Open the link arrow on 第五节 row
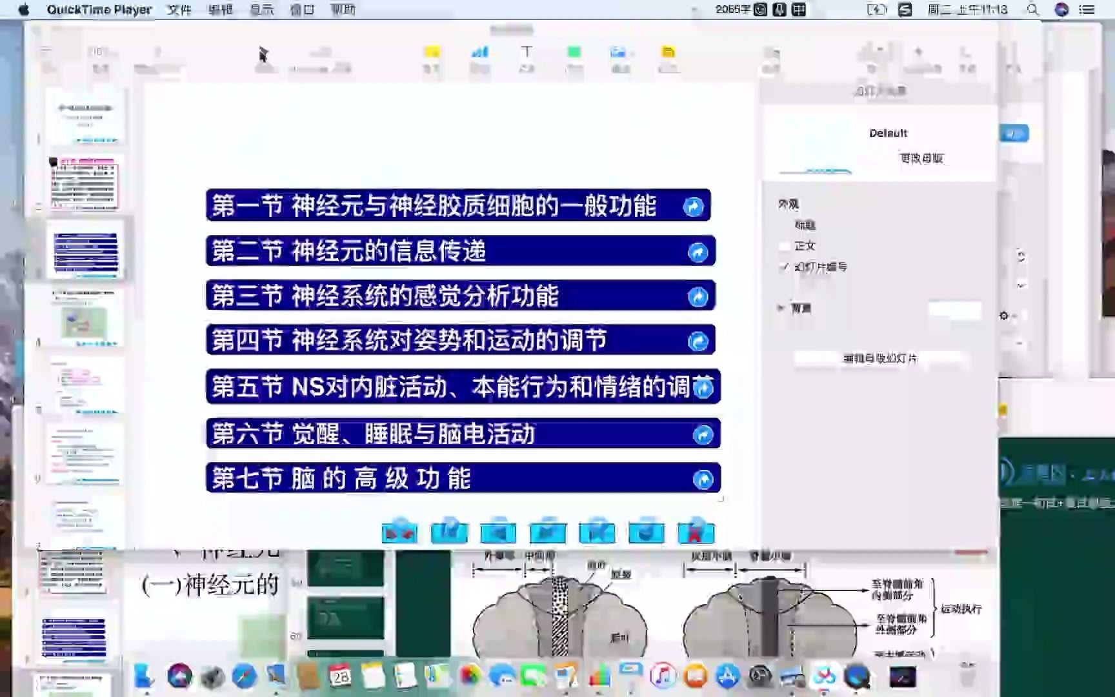 703,388
